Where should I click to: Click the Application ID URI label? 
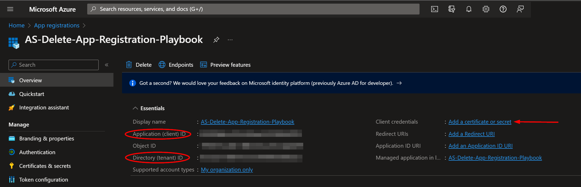pos(398,146)
